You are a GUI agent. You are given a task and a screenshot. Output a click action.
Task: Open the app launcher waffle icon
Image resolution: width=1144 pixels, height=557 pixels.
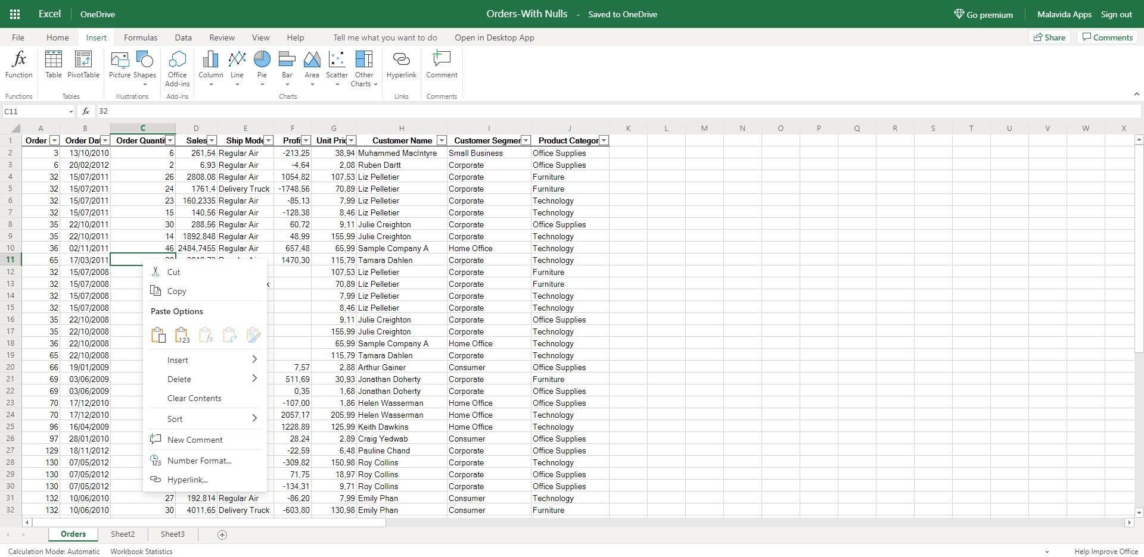(15, 14)
